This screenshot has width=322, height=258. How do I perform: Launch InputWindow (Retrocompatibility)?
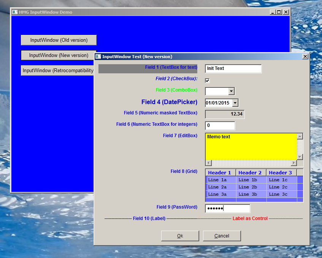[57, 70]
